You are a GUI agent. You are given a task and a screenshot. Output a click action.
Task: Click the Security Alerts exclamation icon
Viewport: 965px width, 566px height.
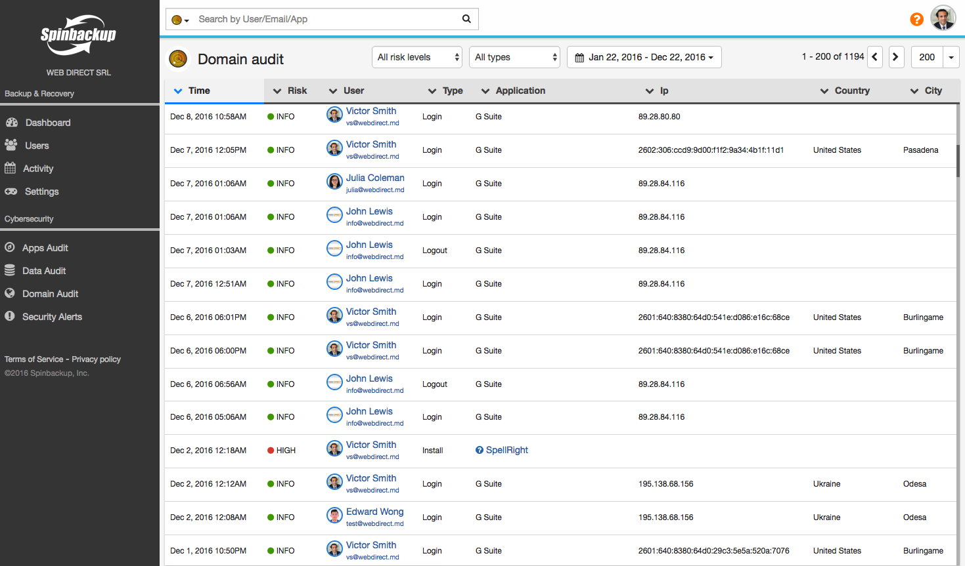click(10, 316)
